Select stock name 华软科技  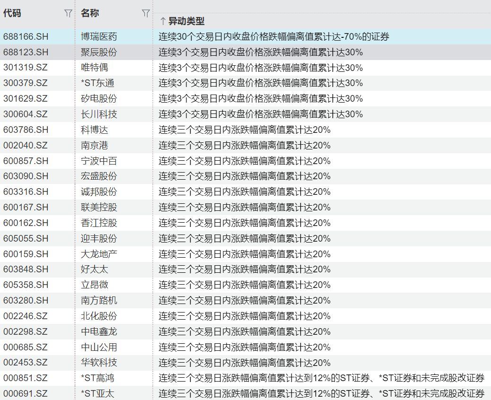(x=99, y=363)
